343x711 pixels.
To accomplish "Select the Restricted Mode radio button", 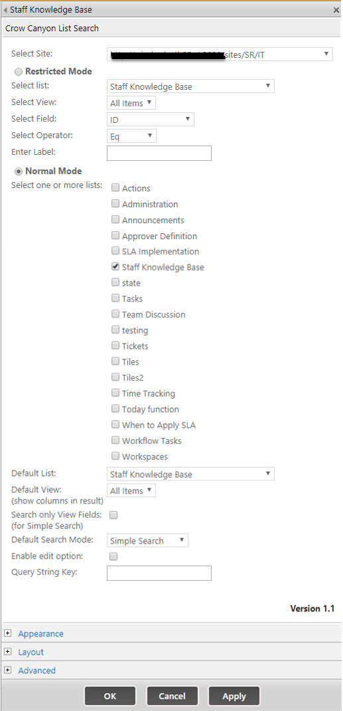I will (x=19, y=72).
